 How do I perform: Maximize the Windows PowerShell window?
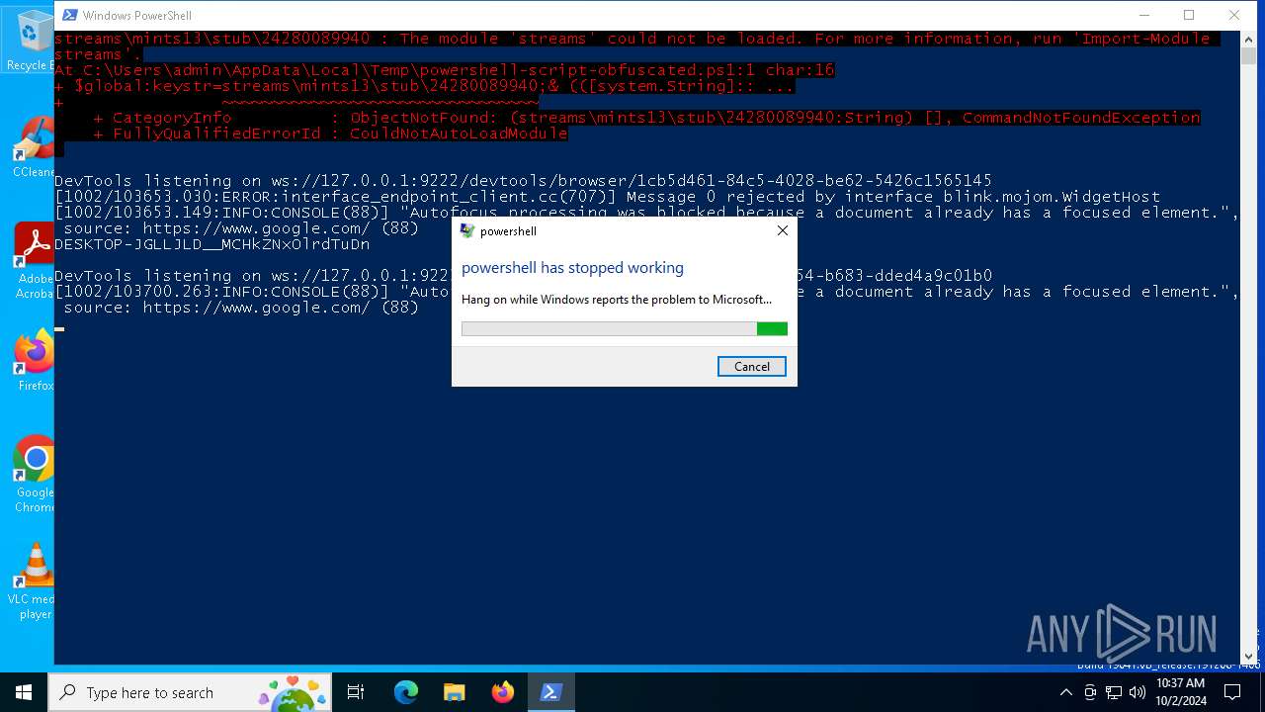[1189, 15]
